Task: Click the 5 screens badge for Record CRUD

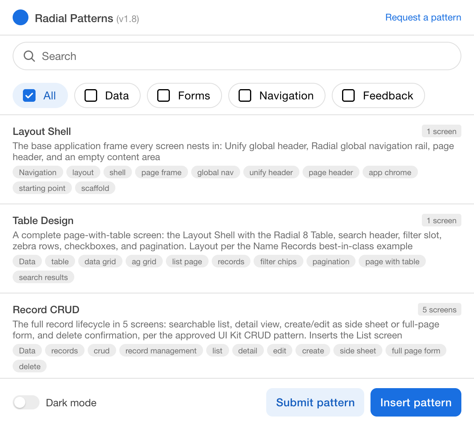Action: tap(439, 310)
